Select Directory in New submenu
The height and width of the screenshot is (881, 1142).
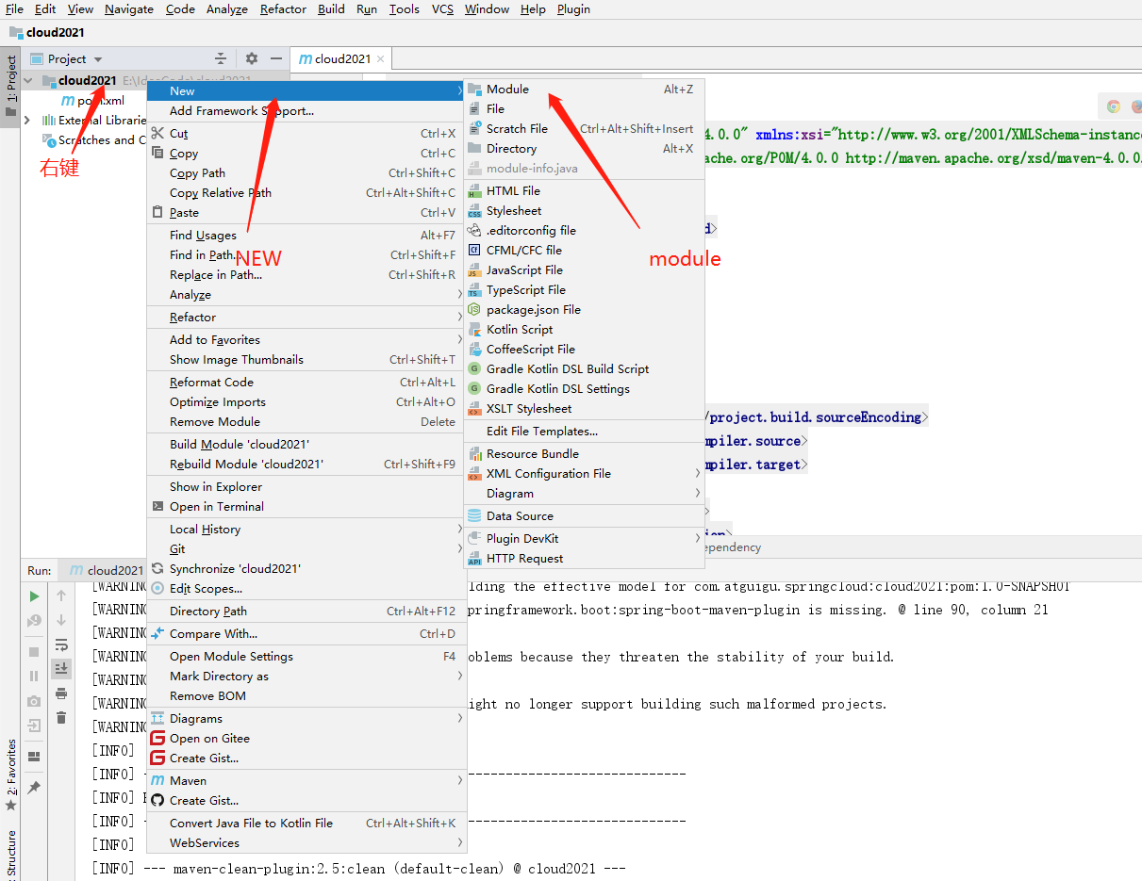coord(584,148)
